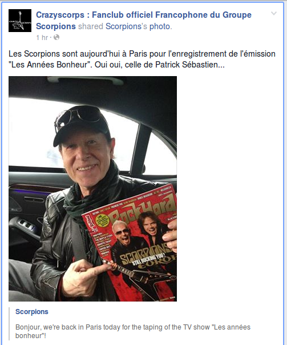Click the word 'shared' in post header
The width and height of the screenshot is (287, 345).
click(91, 26)
